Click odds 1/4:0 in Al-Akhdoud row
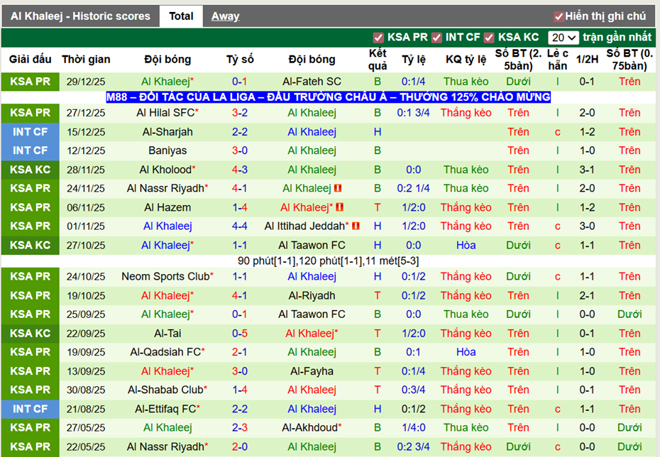Image resolution: width=660 pixels, height=457 pixels. [413, 427]
